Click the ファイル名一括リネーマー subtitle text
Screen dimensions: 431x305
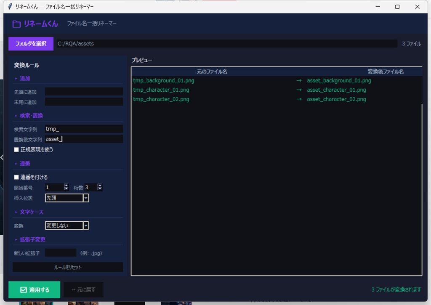coord(92,24)
